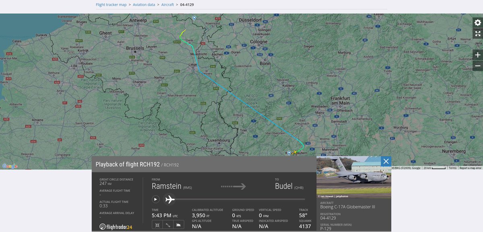Click the Budel destination airport name
This screenshot has height=232, width=483.
284,186
